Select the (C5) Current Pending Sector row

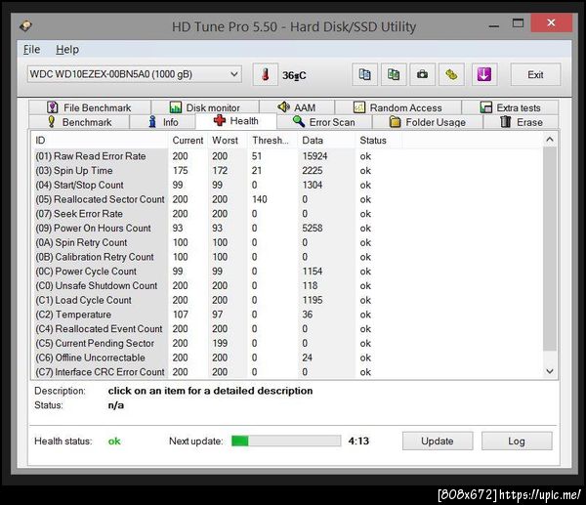286,343
